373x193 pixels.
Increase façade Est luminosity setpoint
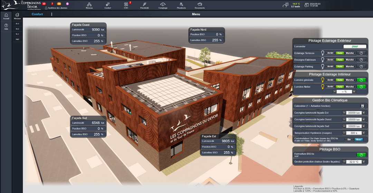click(364, 113)
